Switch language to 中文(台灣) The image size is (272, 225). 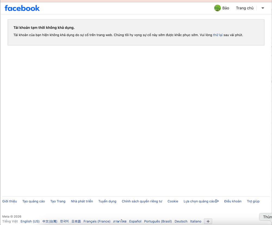point(50,221)
